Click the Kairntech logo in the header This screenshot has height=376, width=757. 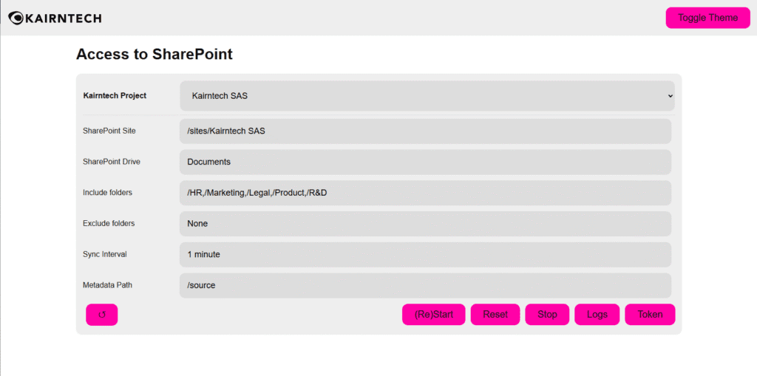pyautogui.click(x=55, y=18)
